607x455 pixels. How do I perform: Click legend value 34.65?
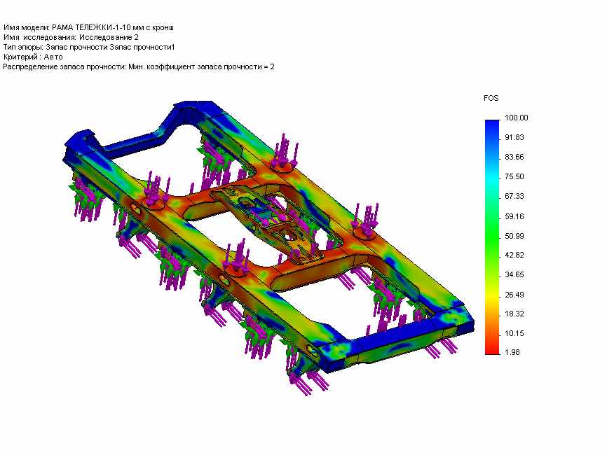pos(514,275)
